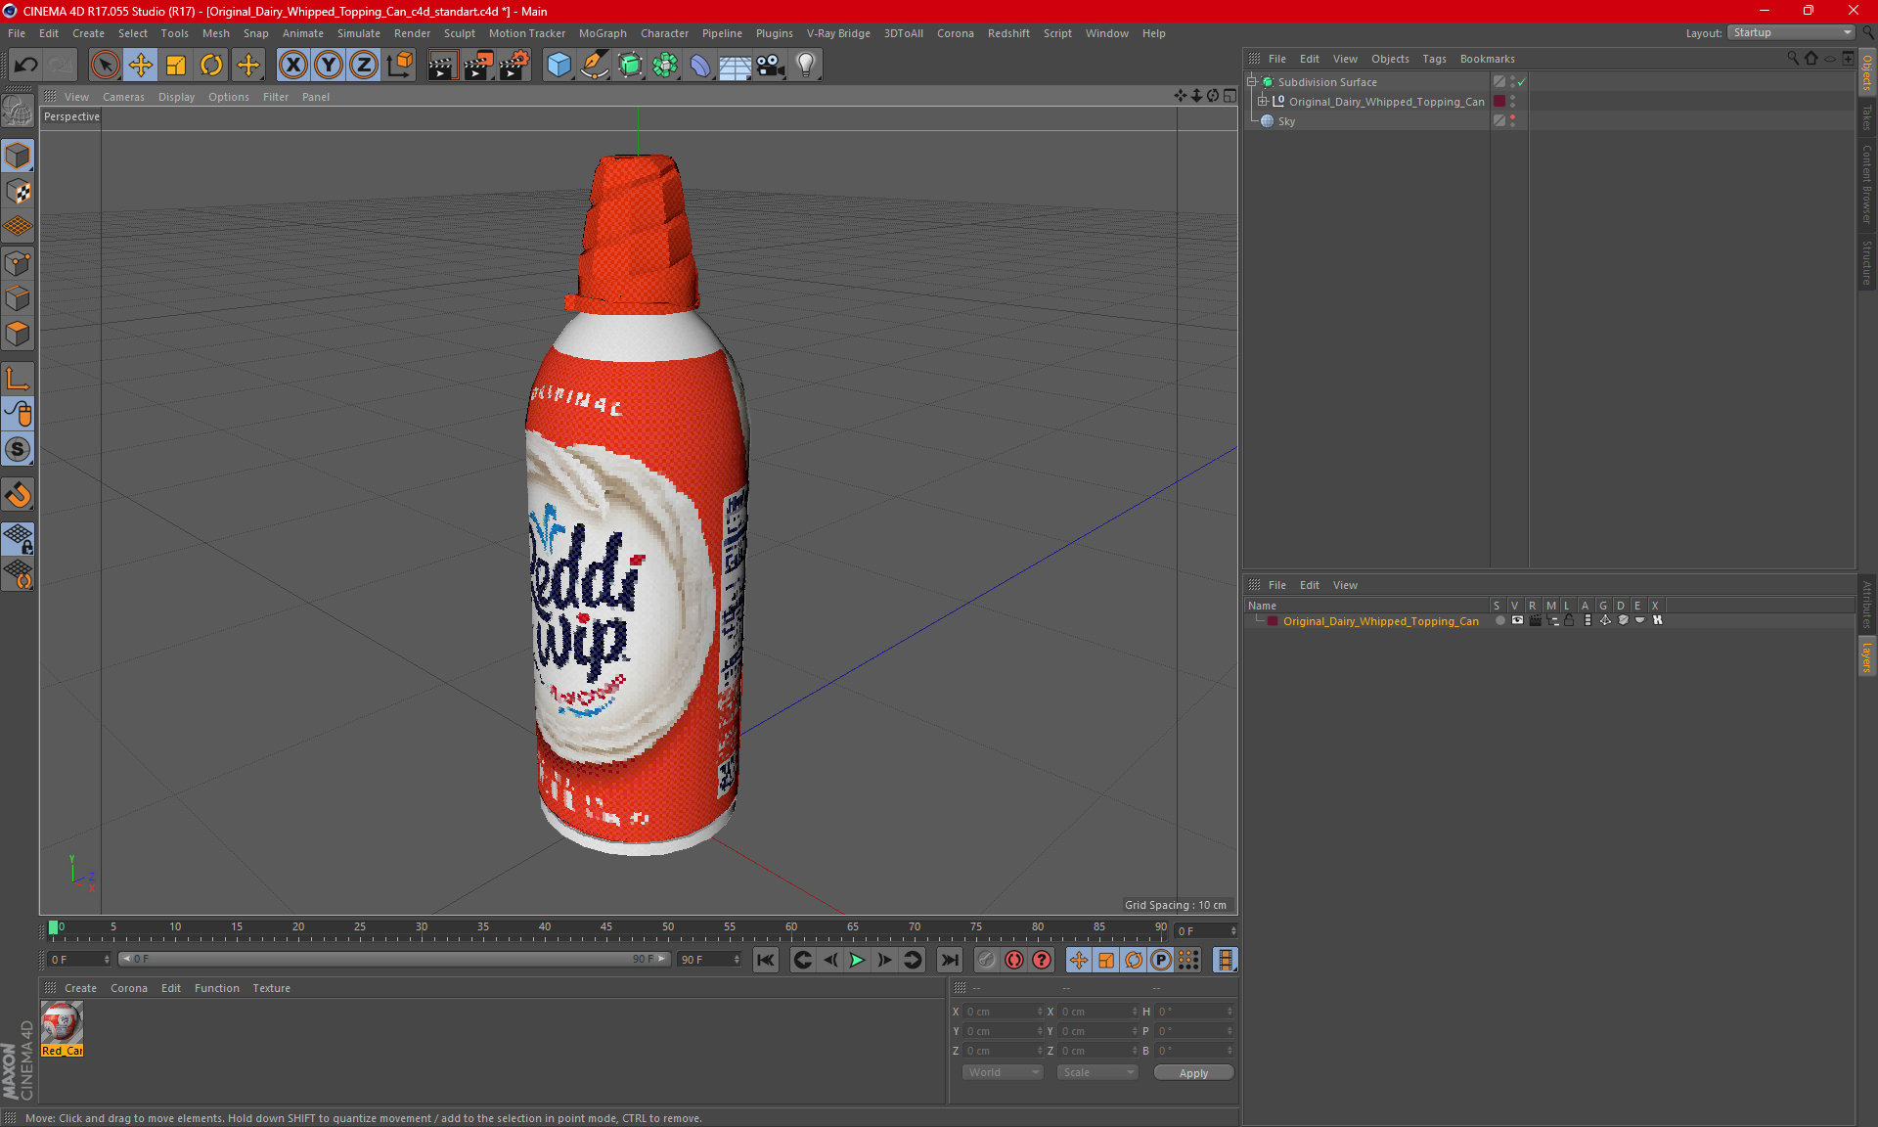Switch to the Structure side tab
Image resolution: width=1878 pixels, height=1127 pixels.
click(x=1866, y=261)
